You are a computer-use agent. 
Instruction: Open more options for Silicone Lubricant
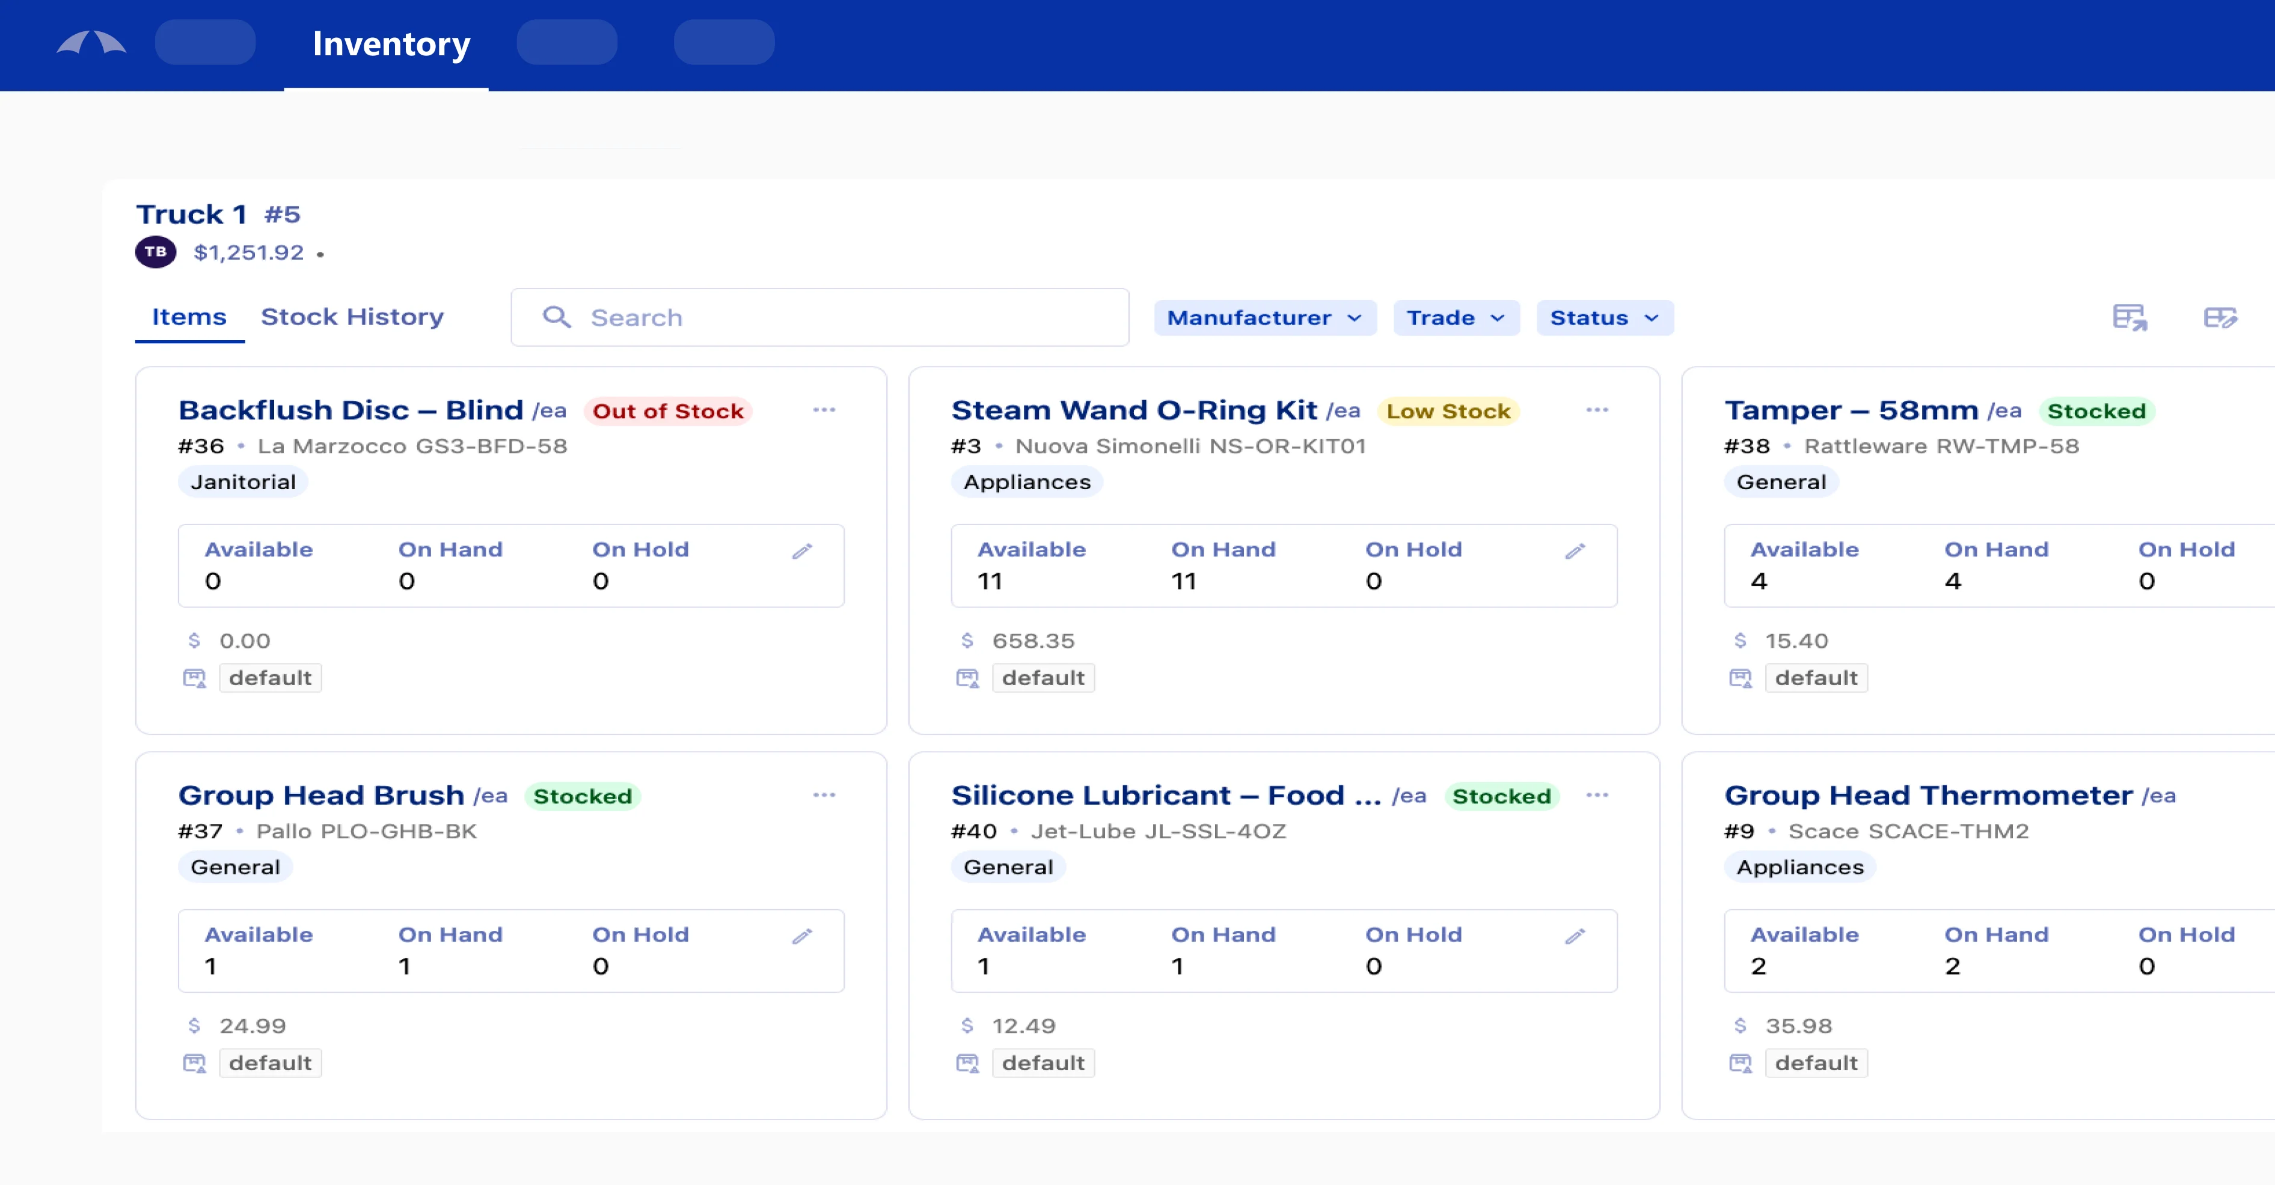click(x=1597, y=795)
